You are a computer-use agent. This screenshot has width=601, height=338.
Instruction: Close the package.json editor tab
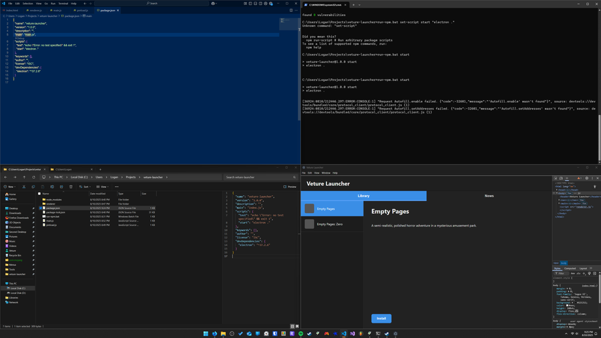pyautogui.click(x=118, y=10)
